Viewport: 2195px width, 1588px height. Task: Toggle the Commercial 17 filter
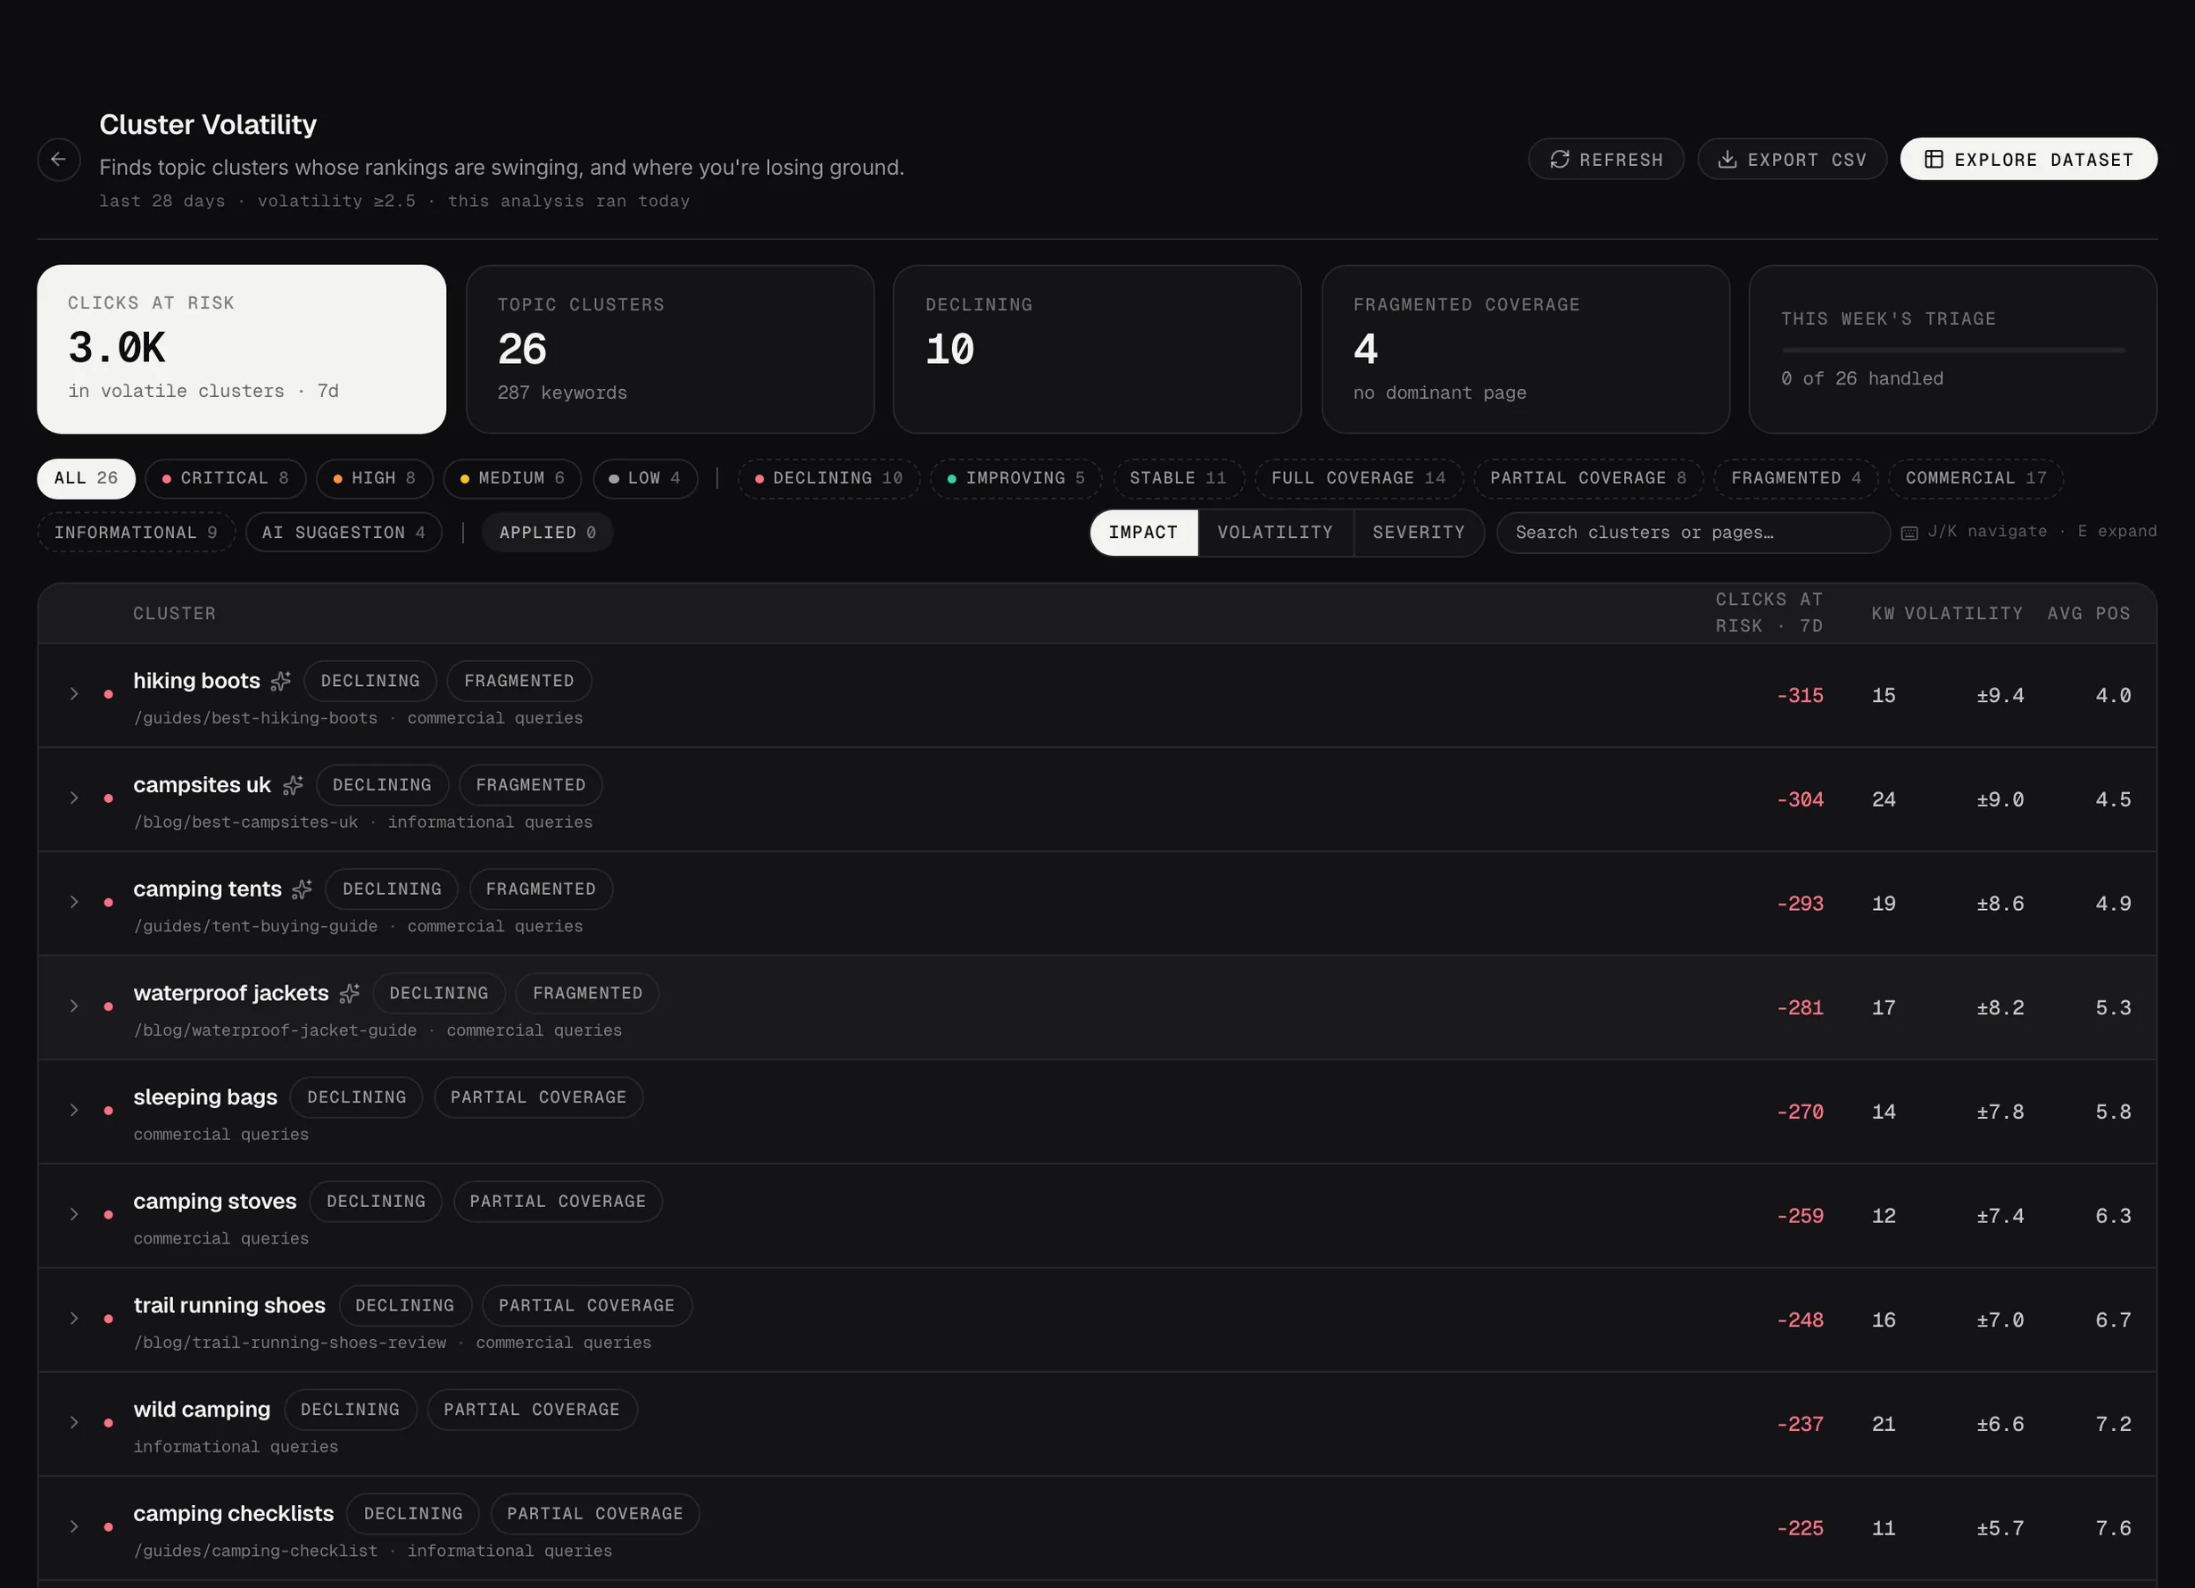tap(1976, 478)
